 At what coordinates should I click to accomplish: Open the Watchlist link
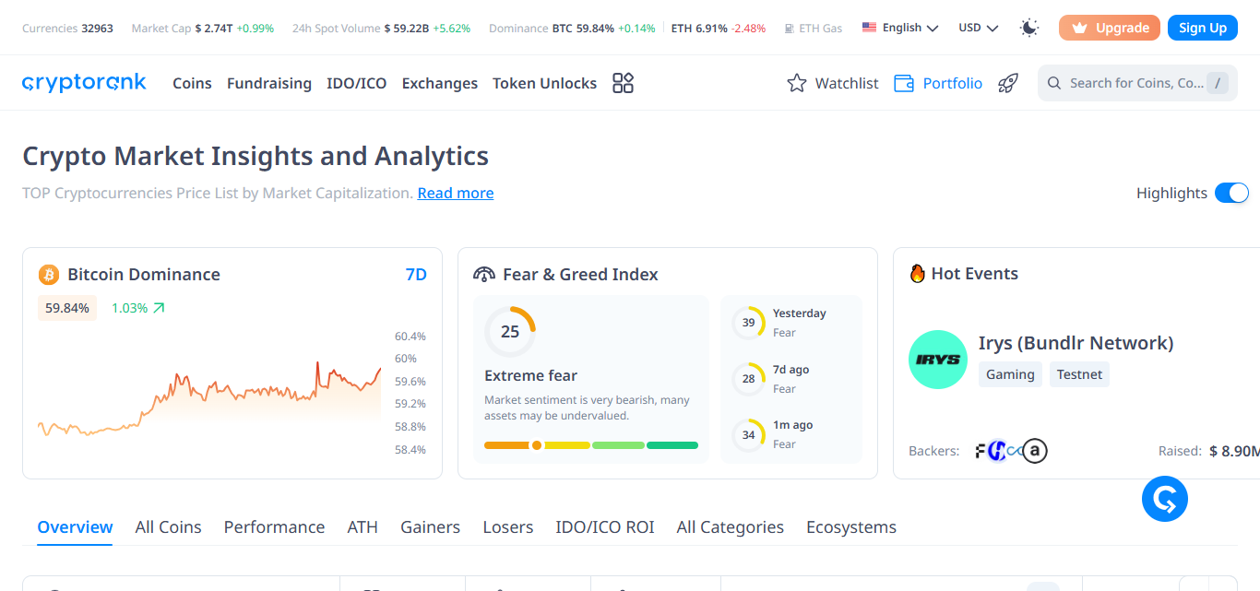[x=833, y=83]
